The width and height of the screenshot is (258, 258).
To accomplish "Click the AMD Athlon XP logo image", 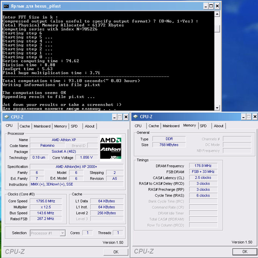I will (110, 148).
